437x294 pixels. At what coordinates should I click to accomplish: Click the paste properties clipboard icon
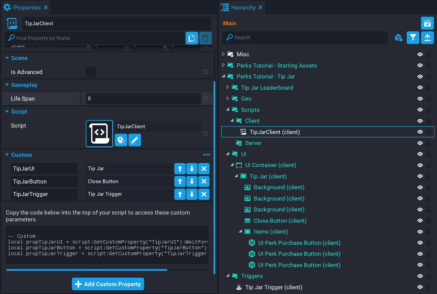tap(205, 38)
